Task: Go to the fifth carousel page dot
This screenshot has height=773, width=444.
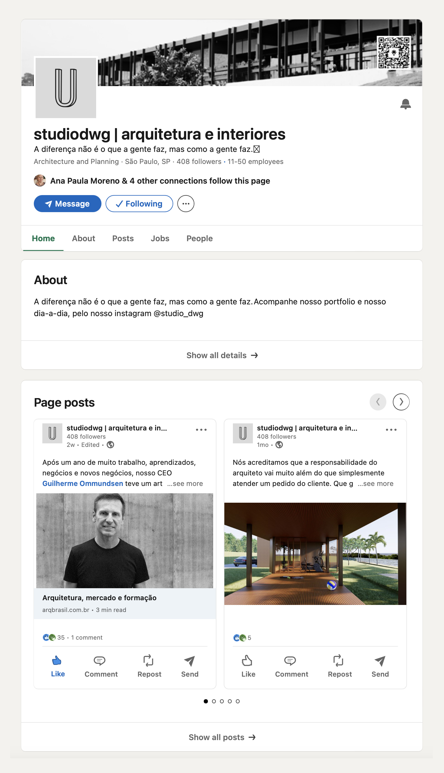Action: point(238,701)
